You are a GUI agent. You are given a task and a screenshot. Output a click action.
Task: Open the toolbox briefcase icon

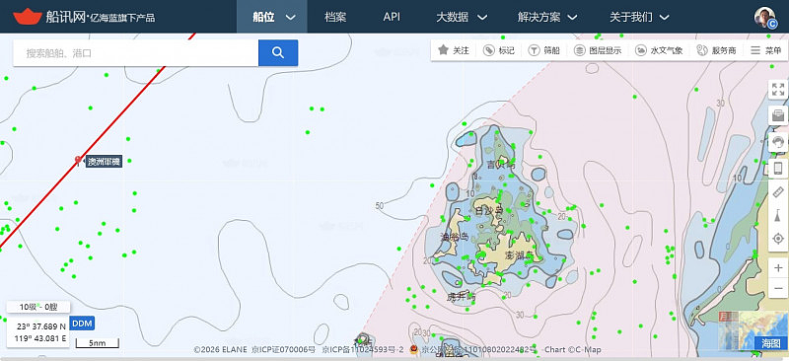coord(778,115)
